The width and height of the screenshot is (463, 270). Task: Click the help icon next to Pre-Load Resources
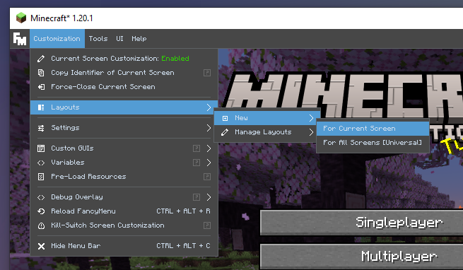pos(207,177)
